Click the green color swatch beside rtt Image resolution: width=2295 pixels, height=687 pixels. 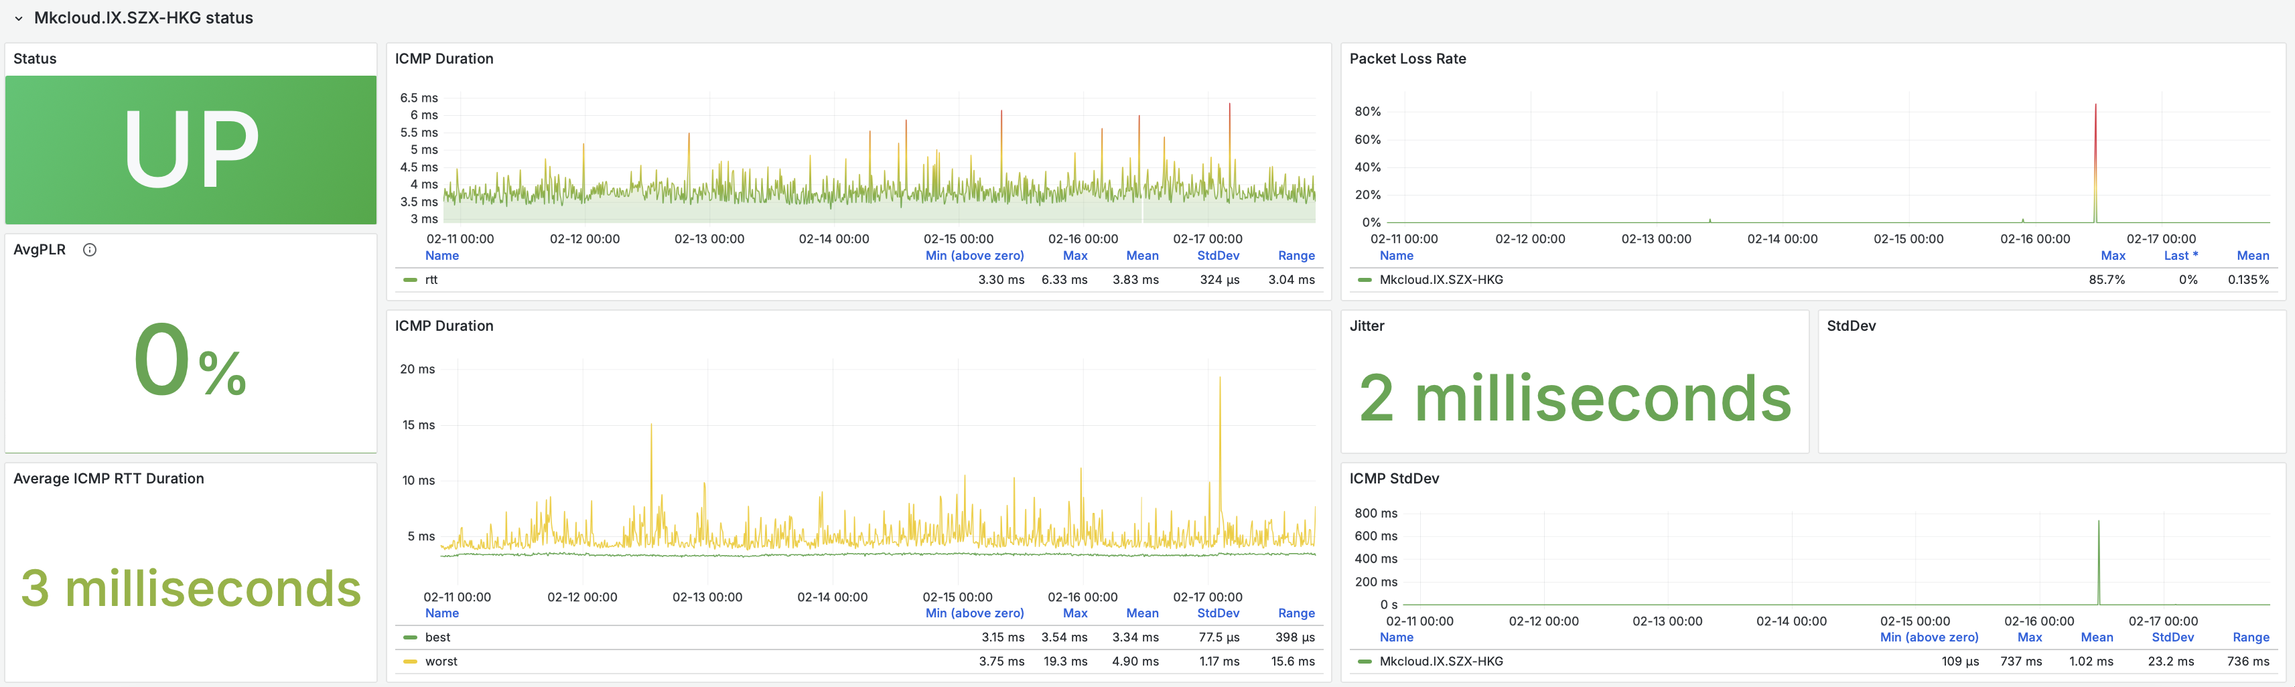click(x=410, y=280)
